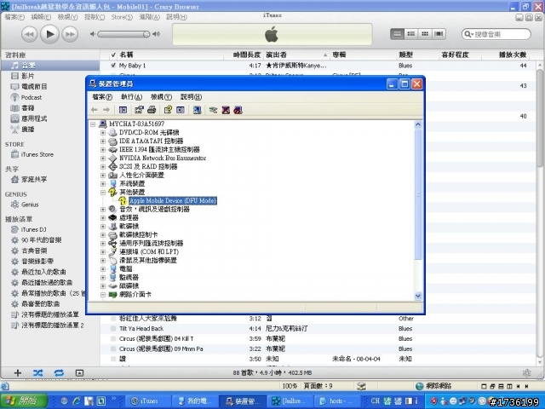Click the Genius icon at bottom right
This screenshot has height=409, width=545.
[x=526, y=373]
